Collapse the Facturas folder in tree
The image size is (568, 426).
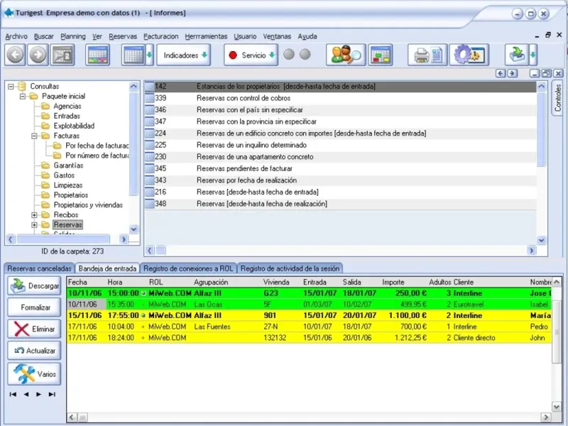35,136
